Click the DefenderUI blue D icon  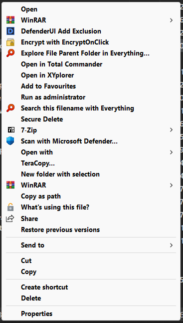coord(10,31)
